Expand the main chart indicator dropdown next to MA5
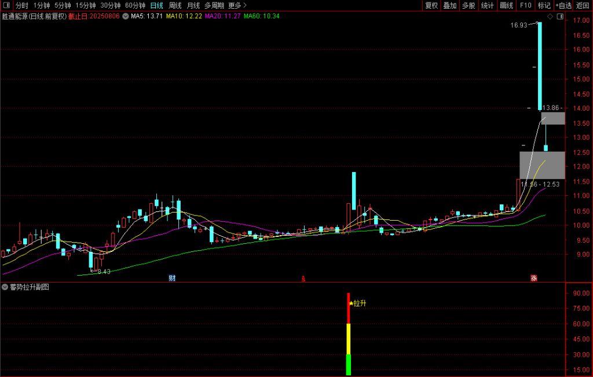Screen dimensions: 593x377 point(125,16)
